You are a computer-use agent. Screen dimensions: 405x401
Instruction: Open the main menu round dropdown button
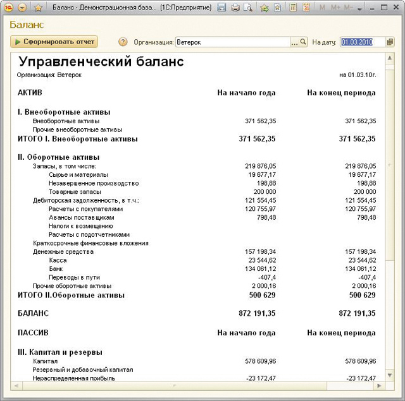tap(23, 8)
